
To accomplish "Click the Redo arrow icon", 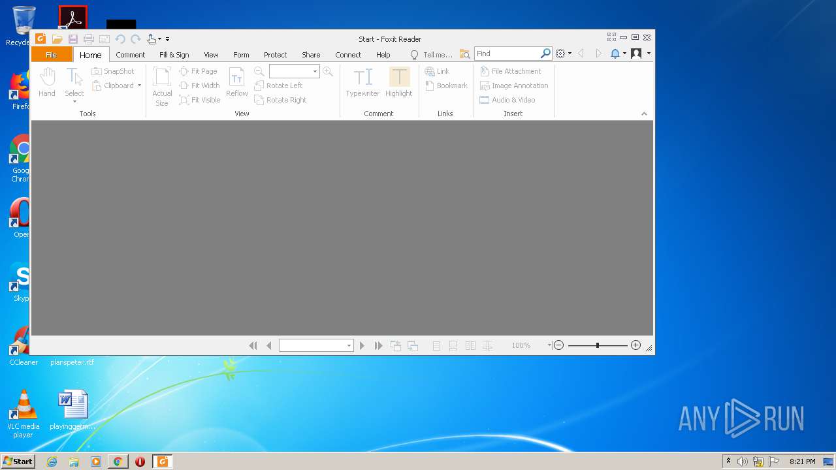I will click(136, 39).
